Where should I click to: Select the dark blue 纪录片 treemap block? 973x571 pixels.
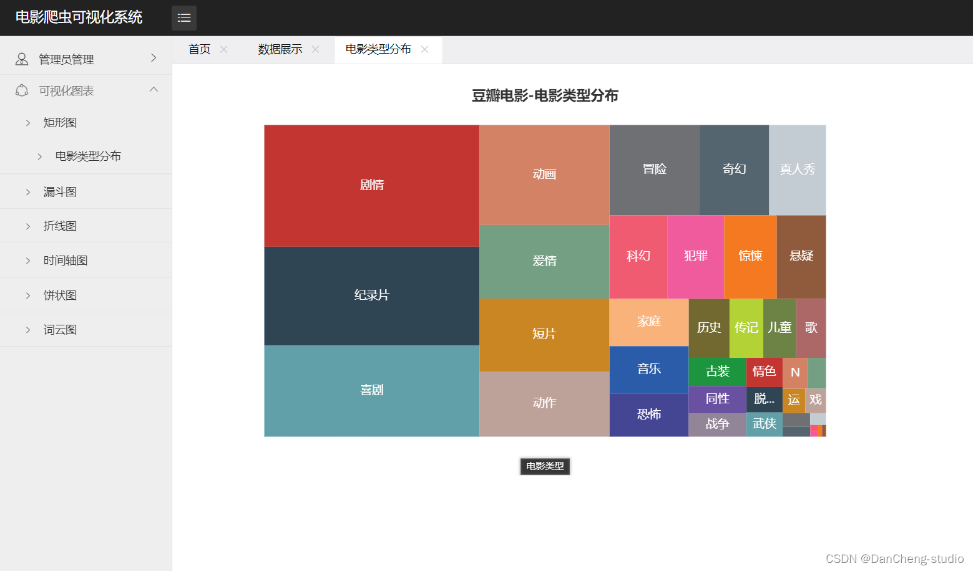click(372, 296)
